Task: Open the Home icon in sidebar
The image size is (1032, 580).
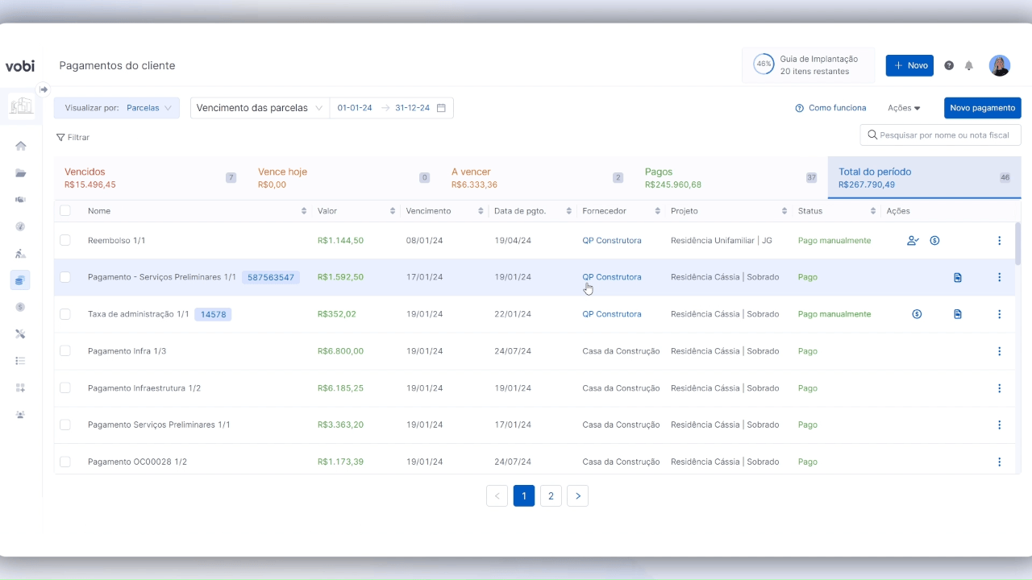Action: click(21, 146)
